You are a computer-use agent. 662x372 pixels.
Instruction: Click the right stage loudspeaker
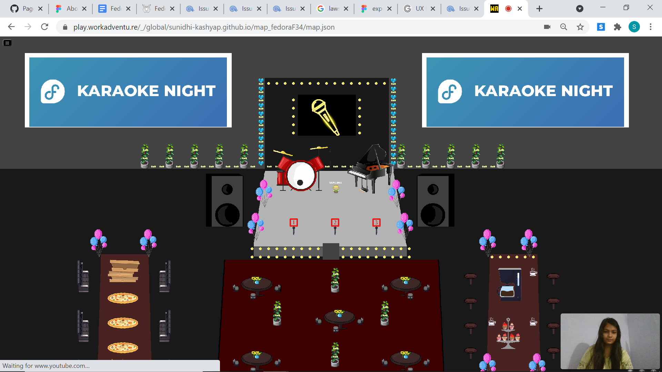(436, 200)
